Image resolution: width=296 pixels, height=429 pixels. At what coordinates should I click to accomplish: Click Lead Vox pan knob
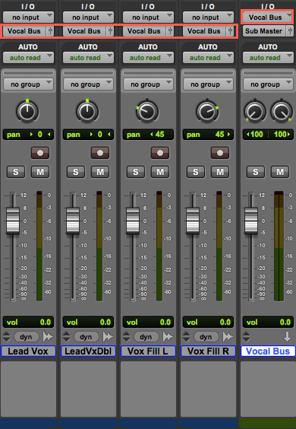click(x=27, y=111)
